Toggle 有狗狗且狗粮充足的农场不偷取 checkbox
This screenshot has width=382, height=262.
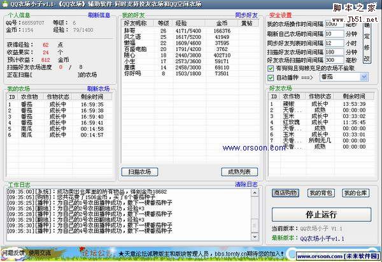coord(271,68)
